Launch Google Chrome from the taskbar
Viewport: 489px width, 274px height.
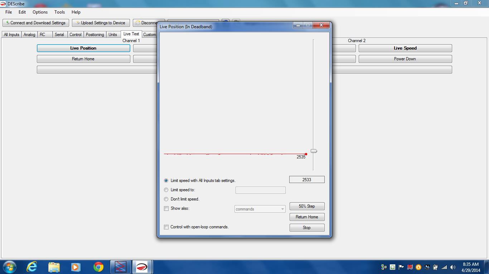98,267
